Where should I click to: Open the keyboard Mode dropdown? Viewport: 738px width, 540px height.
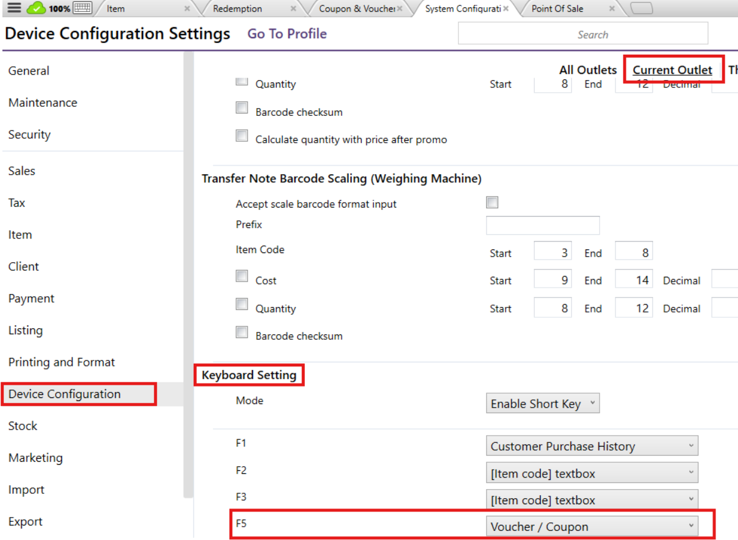(543, 404)
